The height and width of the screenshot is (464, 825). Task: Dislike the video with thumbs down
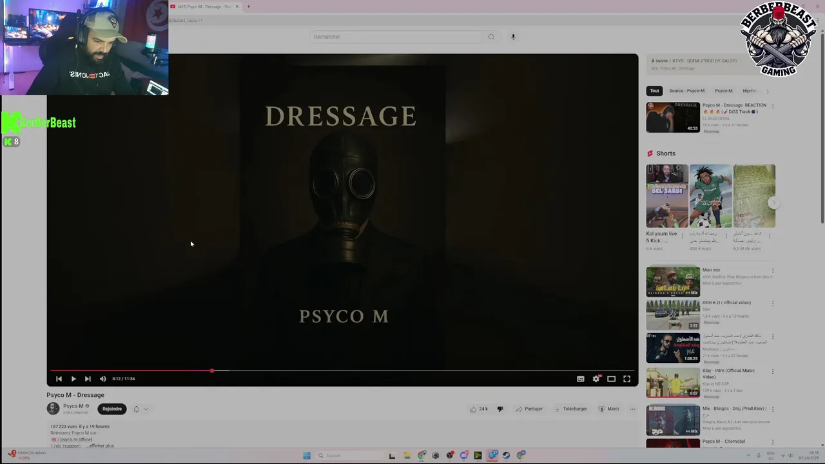500,409
